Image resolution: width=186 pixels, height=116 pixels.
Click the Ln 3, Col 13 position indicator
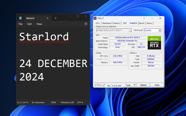coord(23,102)
